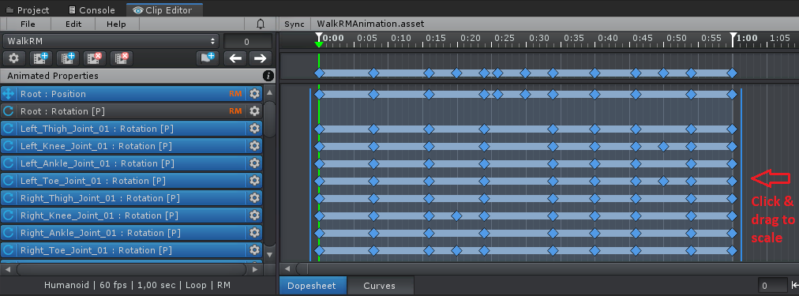Select the first keyframe on the summary track
Screen dimensions: 799x296
click(319, 73)
